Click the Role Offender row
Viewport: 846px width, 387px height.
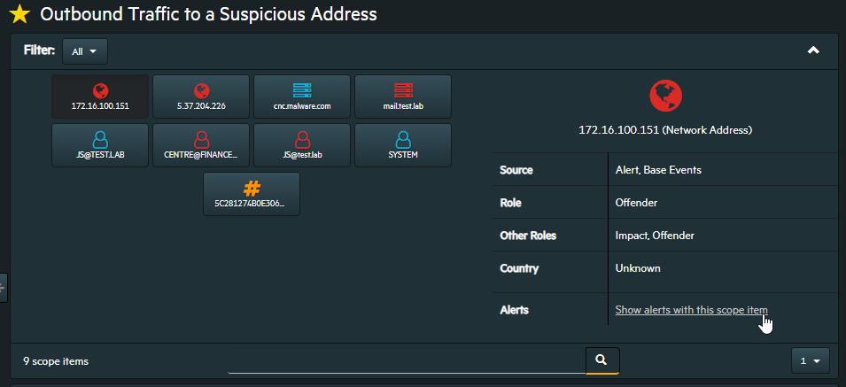click(664, 202)
